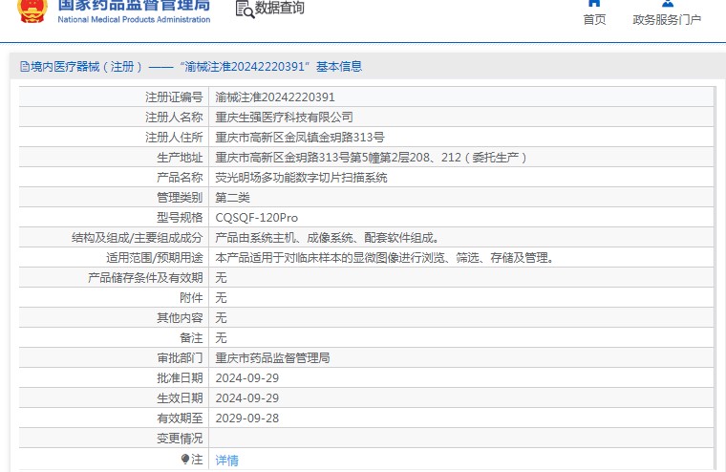The image size is (726, 472).
Task: Click 备注 row label
Action: click(x=191, y=337)
